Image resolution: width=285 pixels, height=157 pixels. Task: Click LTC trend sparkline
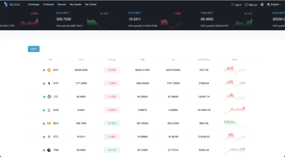point(234,97)
